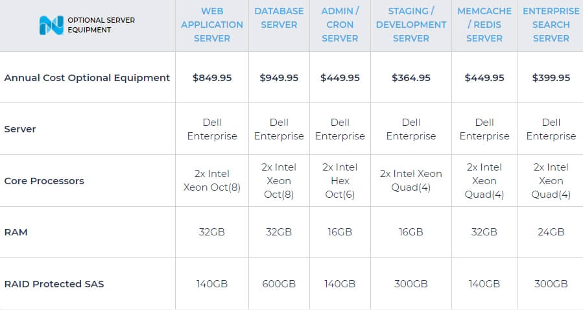Select the Web Application Server column header
Screen dimensions: 583x310
pos(212,25)
